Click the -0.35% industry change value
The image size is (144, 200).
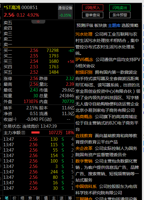(65, 15)
